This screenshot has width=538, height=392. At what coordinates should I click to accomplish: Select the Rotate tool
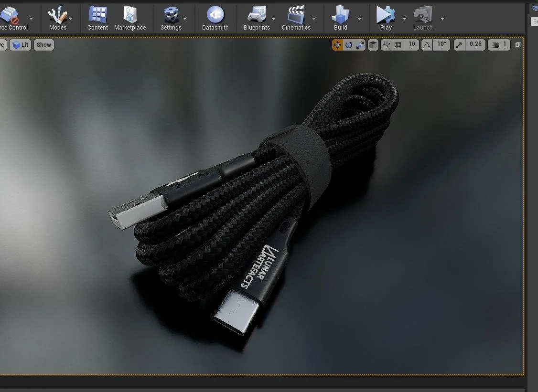coord(349,44)
